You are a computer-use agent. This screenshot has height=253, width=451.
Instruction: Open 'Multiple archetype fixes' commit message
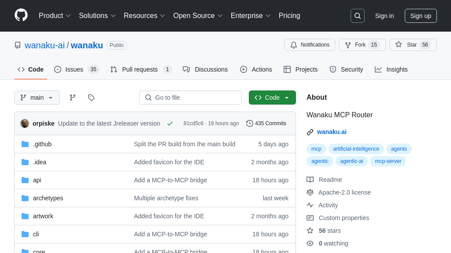[166, 198]
